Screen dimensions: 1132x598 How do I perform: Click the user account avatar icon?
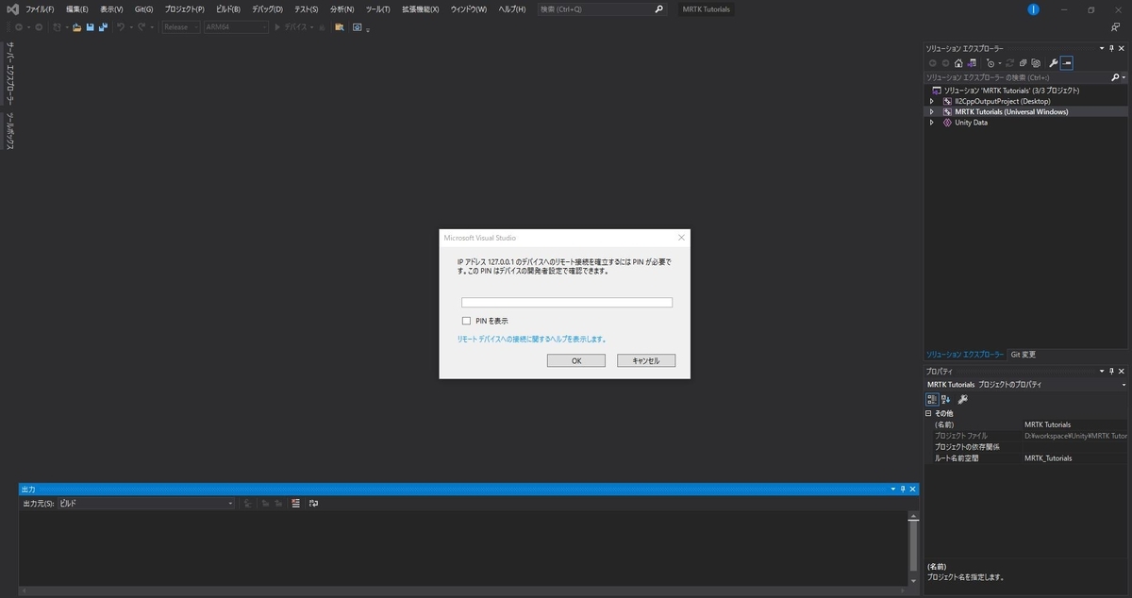(1034, 9)
